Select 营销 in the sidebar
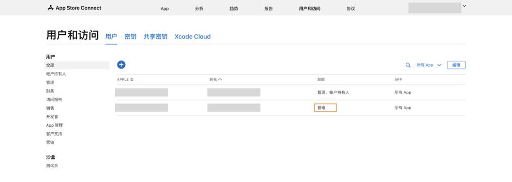512x182 pixels. point(50,142)
